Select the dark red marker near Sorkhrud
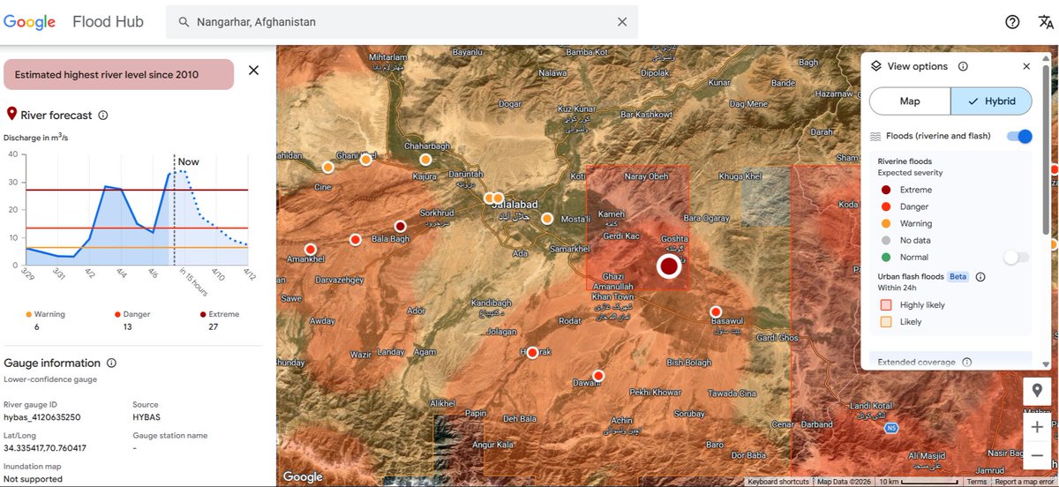The image size is (1059, 487). pos(400,226)
